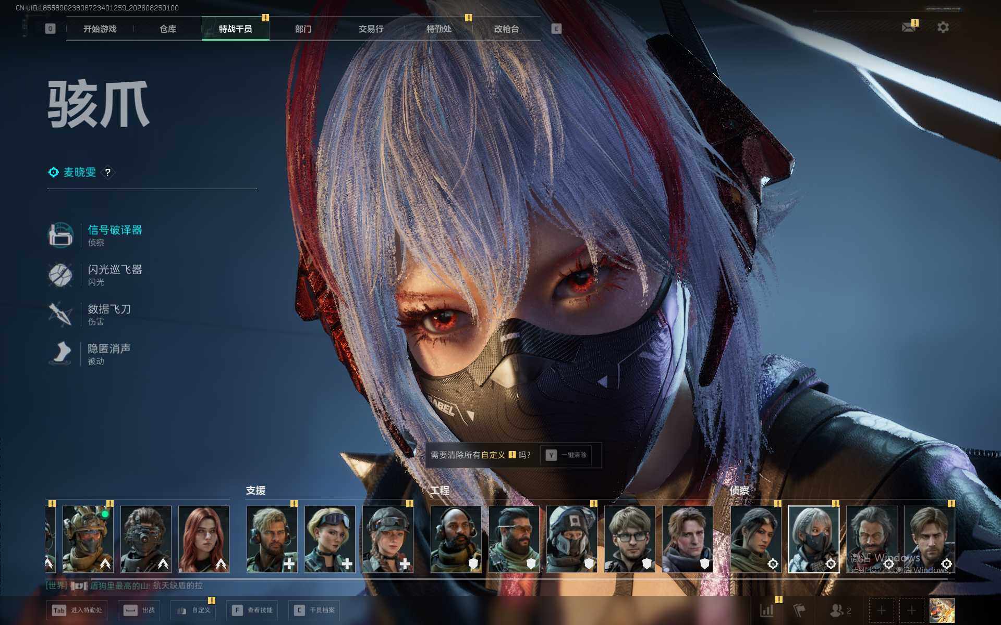This screenshot has width=1001, height=625.
Task: Click the 侦察 category heading
Action: pos(740,491)
